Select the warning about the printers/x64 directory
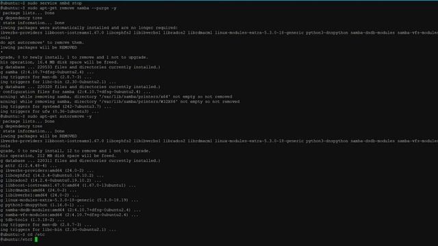This screenshot has height=246, width=438. pos(116,97)
